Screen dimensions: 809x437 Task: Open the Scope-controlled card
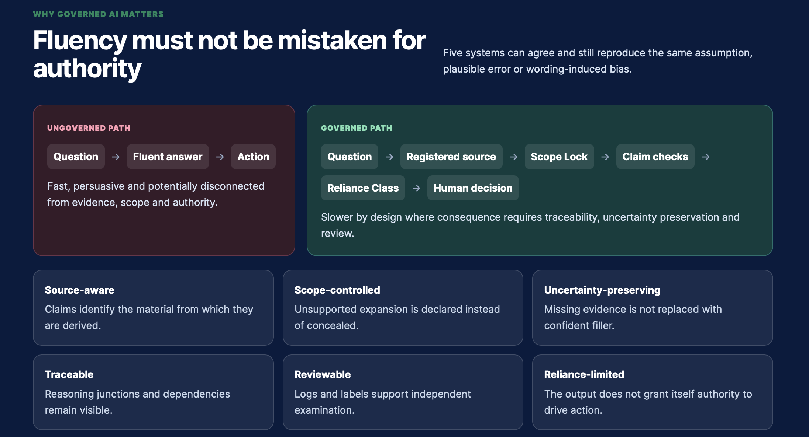[403, 308]
